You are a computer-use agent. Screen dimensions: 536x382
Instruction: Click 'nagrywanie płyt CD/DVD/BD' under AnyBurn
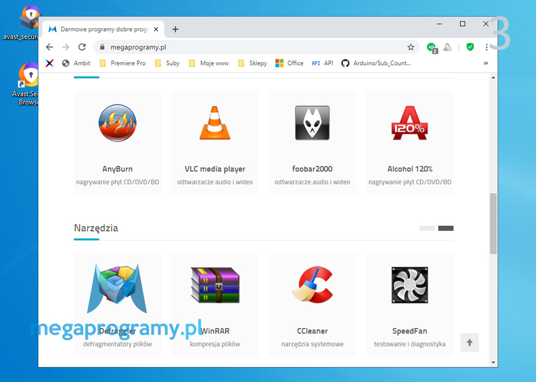117,182
